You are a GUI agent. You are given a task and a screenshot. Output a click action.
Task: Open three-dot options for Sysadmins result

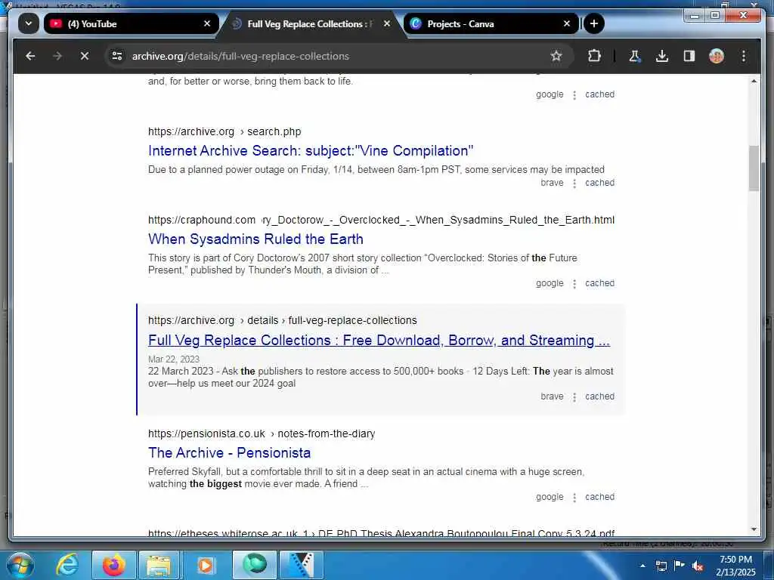pyautogui.click(x=574, y=284)
